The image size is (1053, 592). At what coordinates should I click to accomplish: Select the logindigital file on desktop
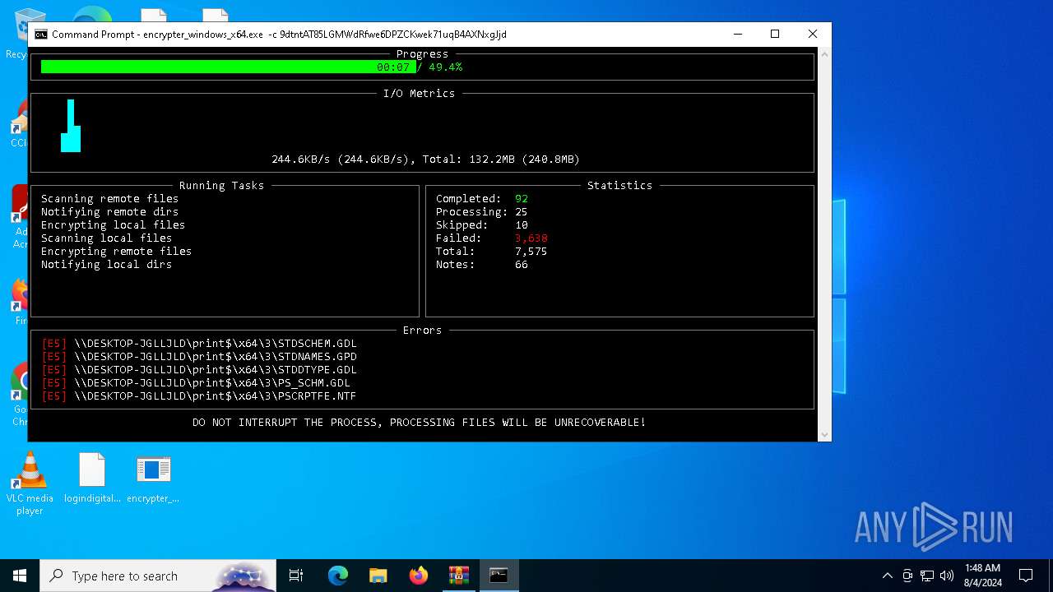coord(92,479)
